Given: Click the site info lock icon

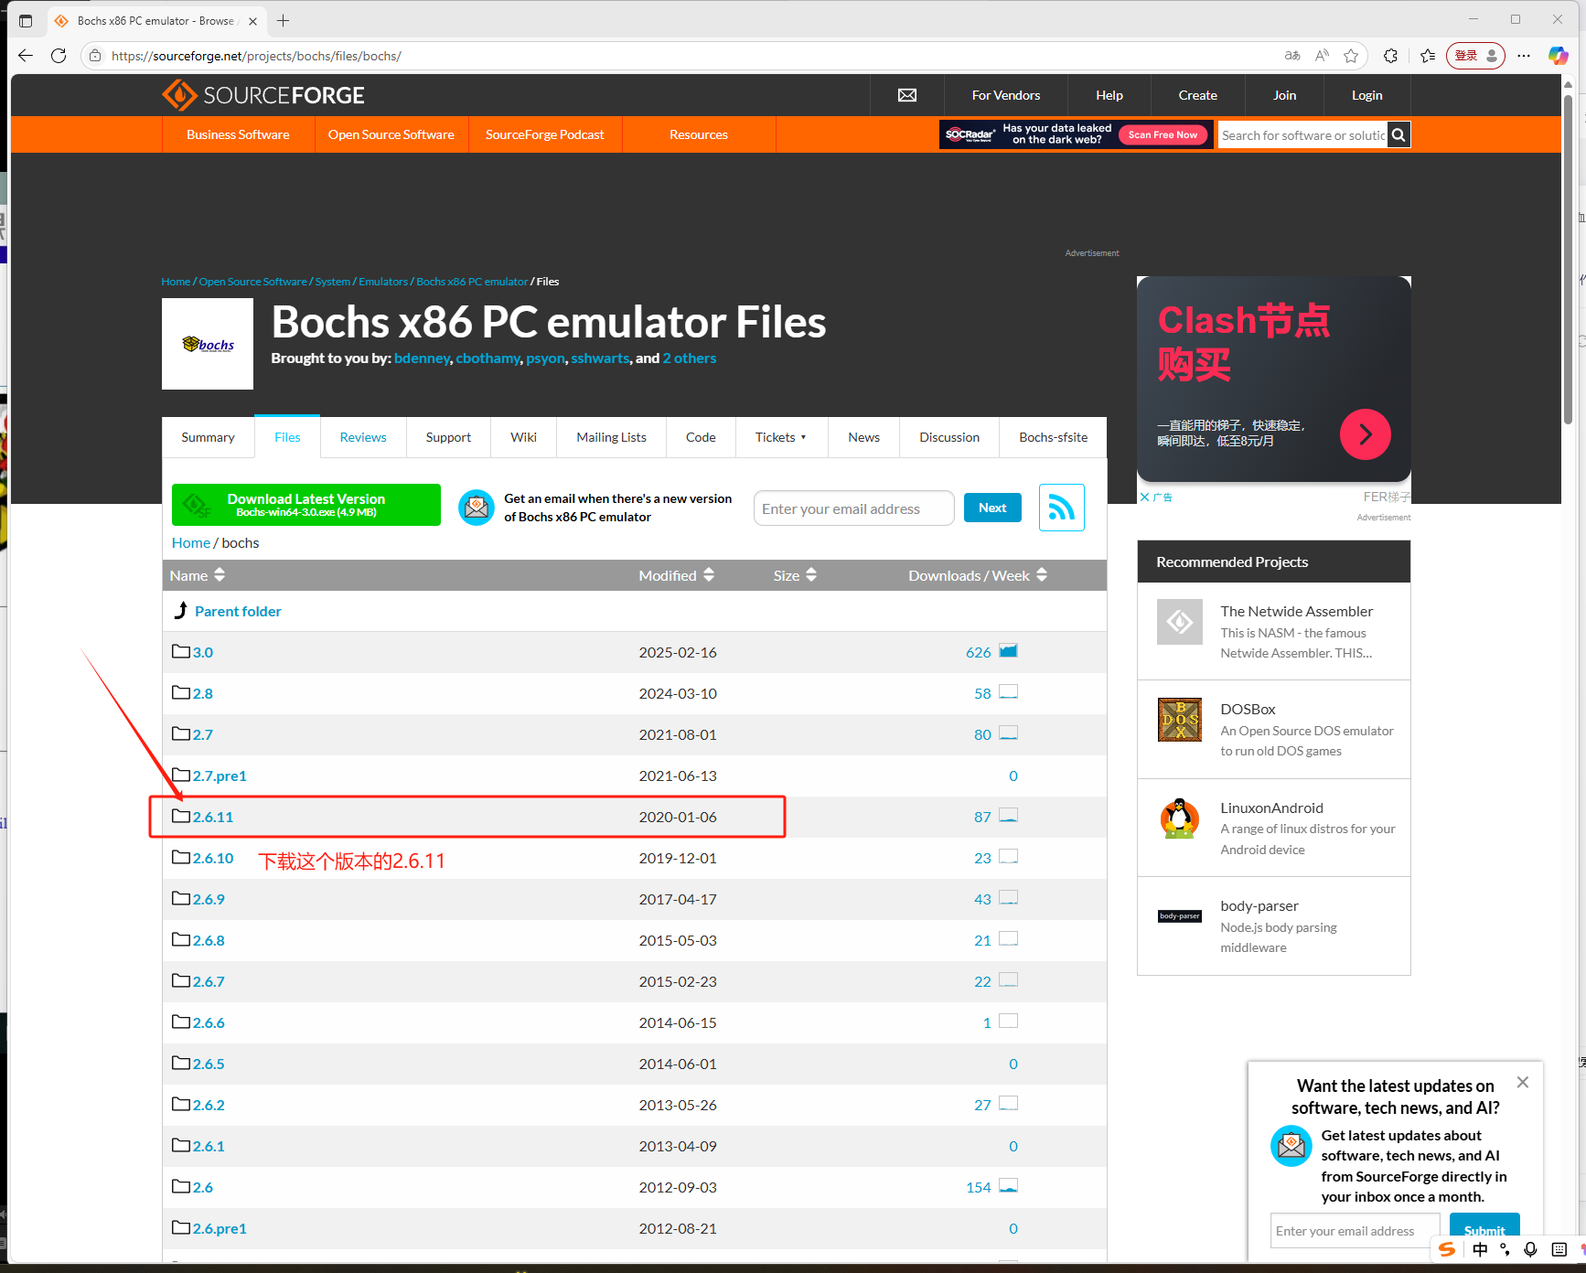Looking at the screenshot, I should tap(95, 56).
